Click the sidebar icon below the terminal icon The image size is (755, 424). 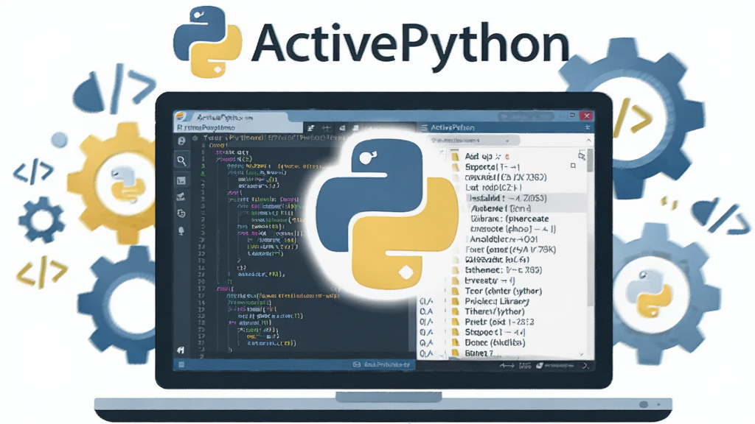(x=181, y=197)
